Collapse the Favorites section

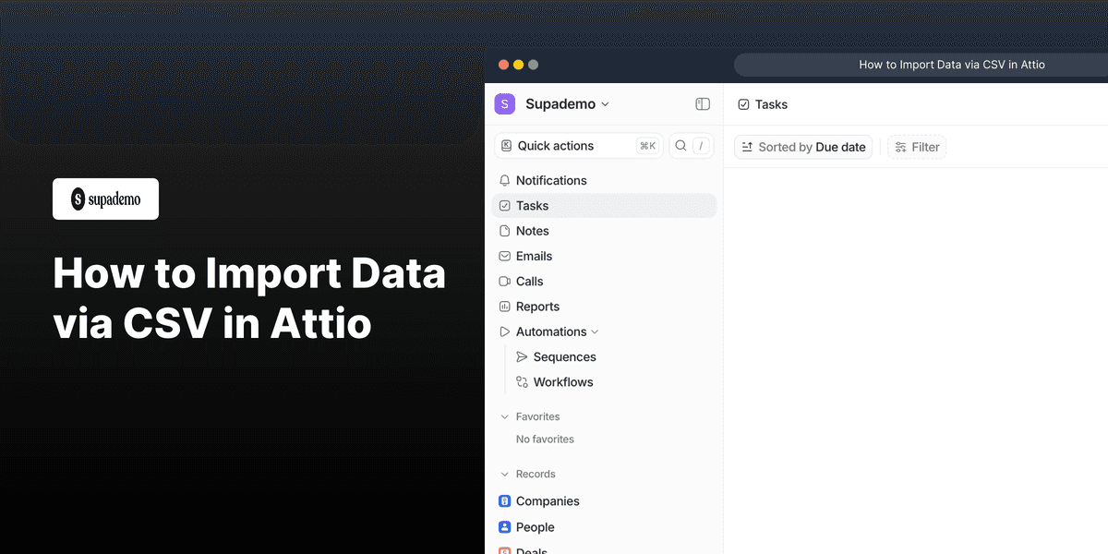click(x=505, y=416)
